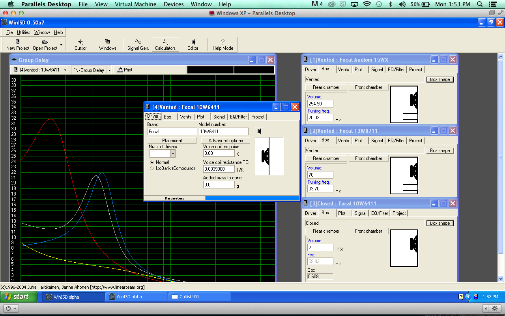
Task: Open Project tab in Focal Audiom 15WX window
Action: click(x=415, y=69)
